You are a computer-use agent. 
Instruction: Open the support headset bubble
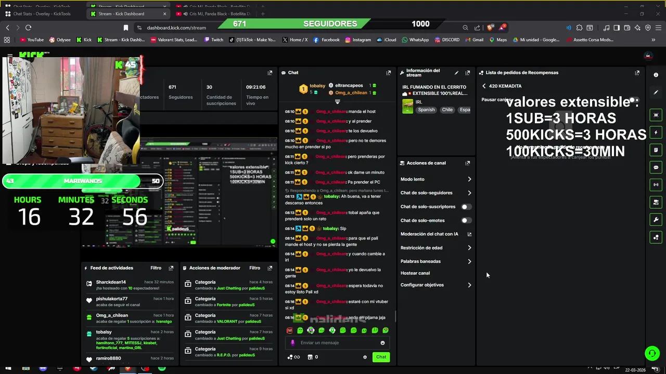(x=652, y=353)
